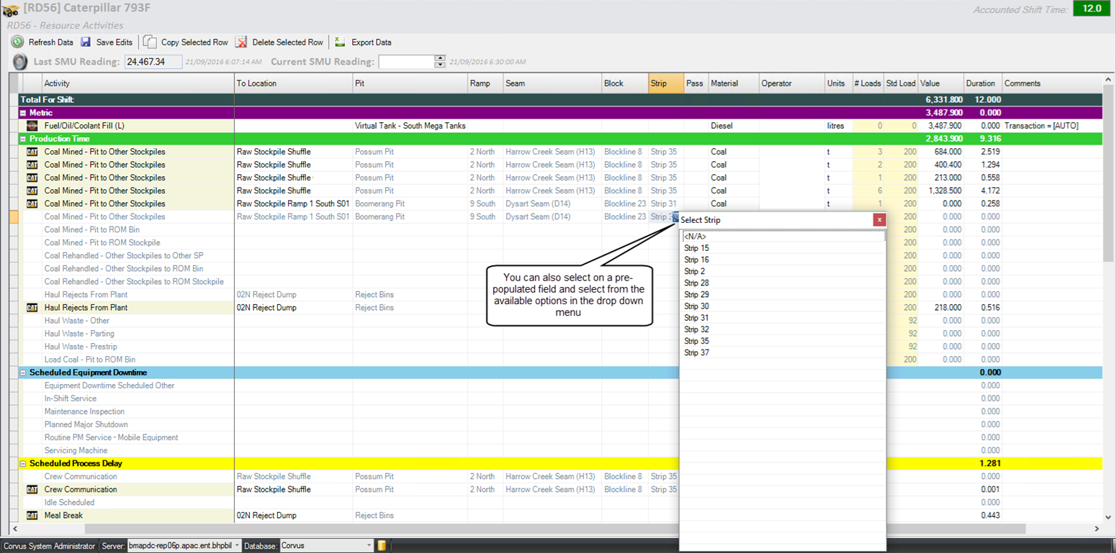Click the Activity column header

[x=138, y=83]
